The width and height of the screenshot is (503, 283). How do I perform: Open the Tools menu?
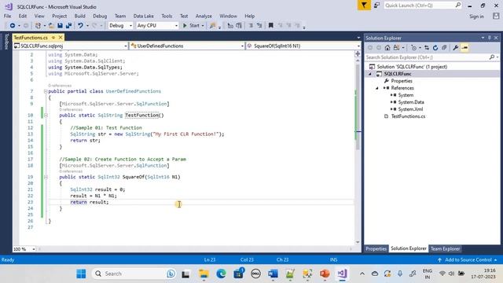coord(167,16)
